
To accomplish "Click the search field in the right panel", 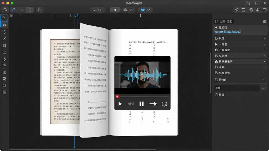I will 237,88.
